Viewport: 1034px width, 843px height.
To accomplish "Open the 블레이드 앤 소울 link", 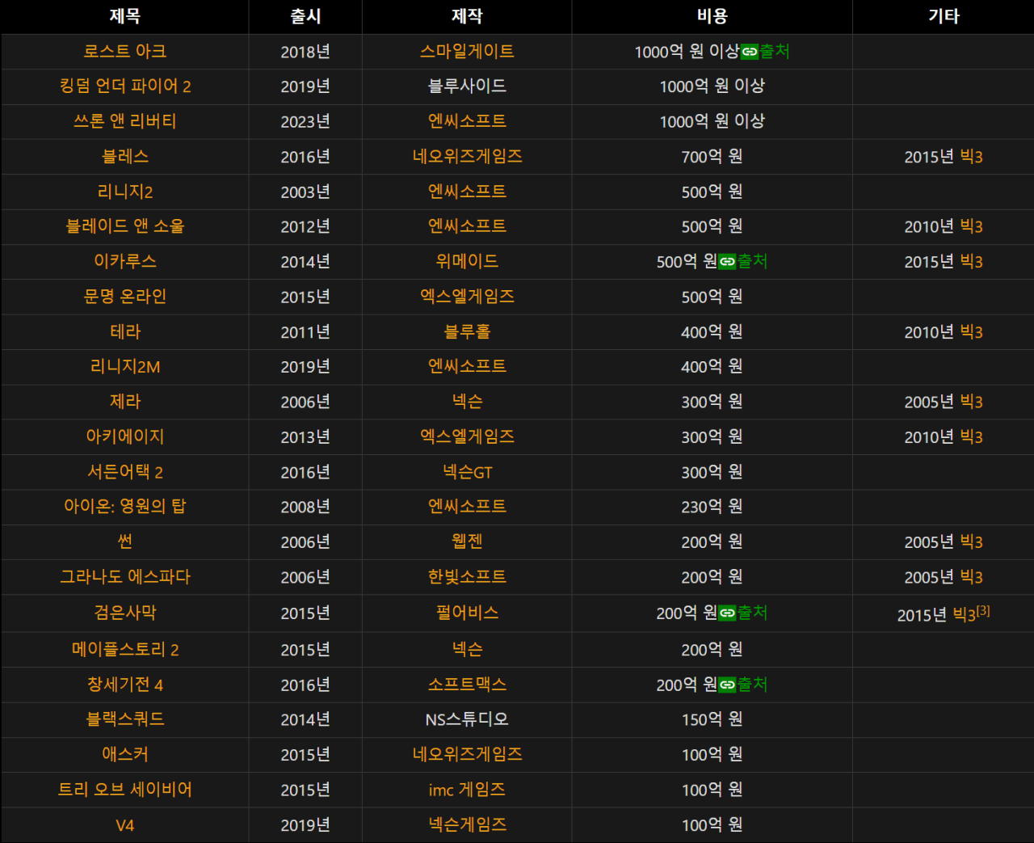I will (x=125, y=226).
